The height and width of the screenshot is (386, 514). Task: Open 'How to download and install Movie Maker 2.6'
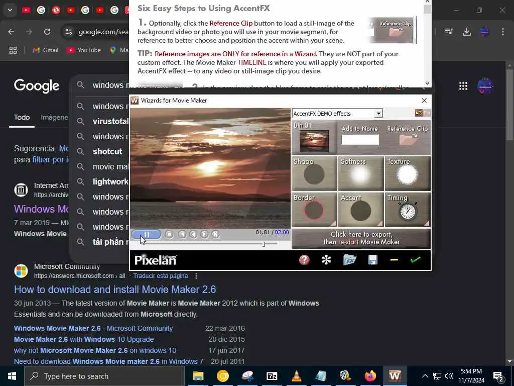coord(115,289)
